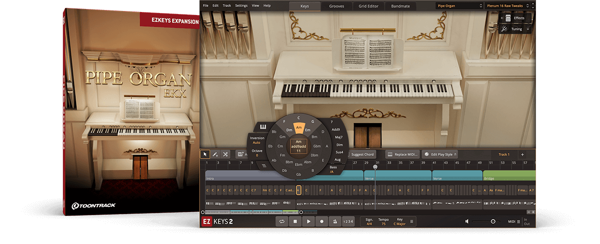Image resolution: width=600 pixels, height=244 pixels.
Task: Open the Settings menu
Action: (x=241, y=5)
